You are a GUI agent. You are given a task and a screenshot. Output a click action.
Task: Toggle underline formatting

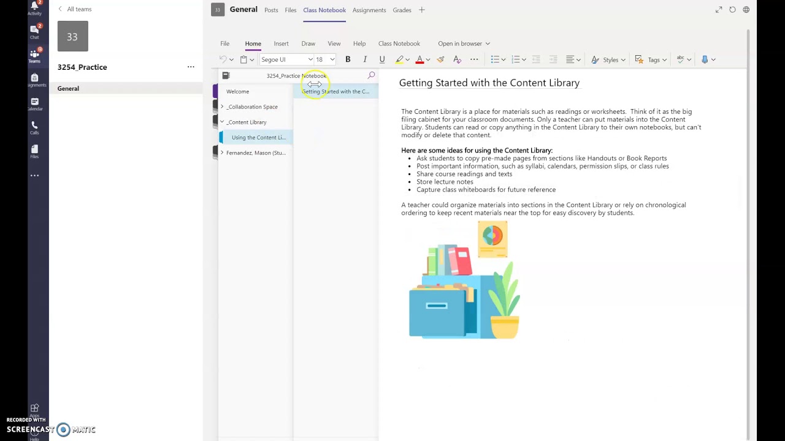pyautogui.click(x=382, y=59)
